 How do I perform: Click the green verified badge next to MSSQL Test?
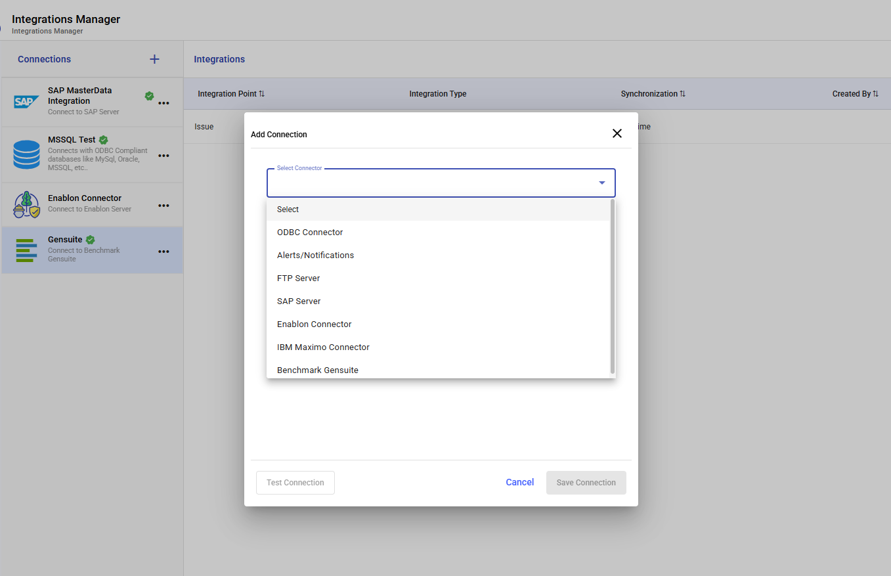click(x=103, y=140)
